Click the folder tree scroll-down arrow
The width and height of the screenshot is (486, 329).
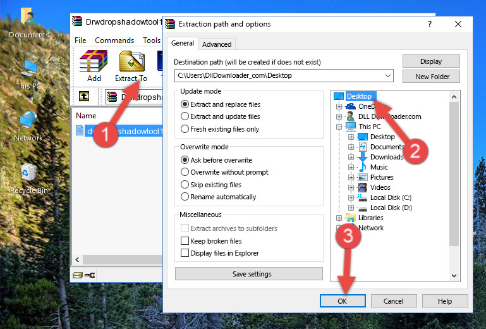pyautogui.click(x=454, y=276)
